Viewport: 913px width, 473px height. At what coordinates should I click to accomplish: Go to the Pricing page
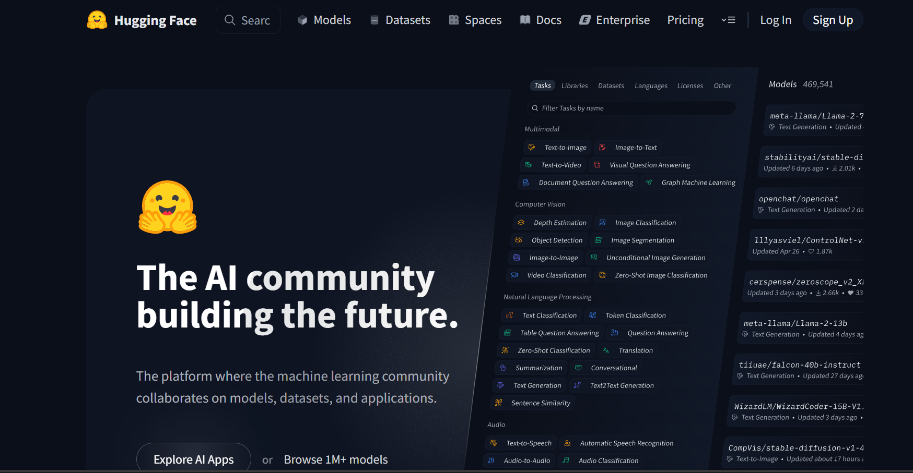pyautogui.click(x=685, y=20)
